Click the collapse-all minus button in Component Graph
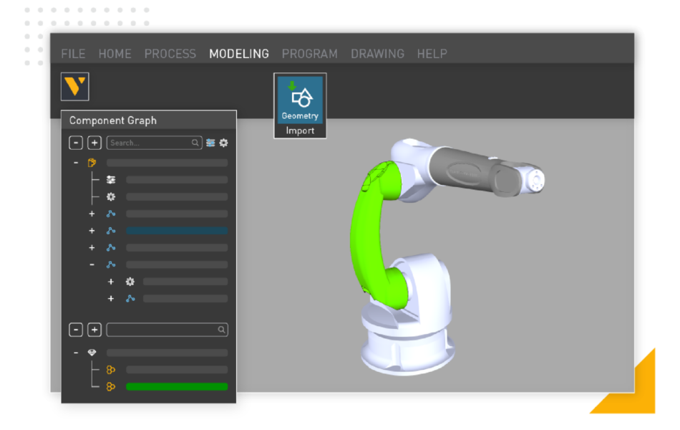This screenshot has width=680, height=430. pos(75,143)
